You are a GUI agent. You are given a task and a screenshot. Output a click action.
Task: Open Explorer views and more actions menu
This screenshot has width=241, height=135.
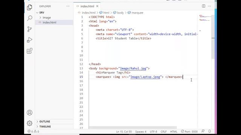coord(68,6)
